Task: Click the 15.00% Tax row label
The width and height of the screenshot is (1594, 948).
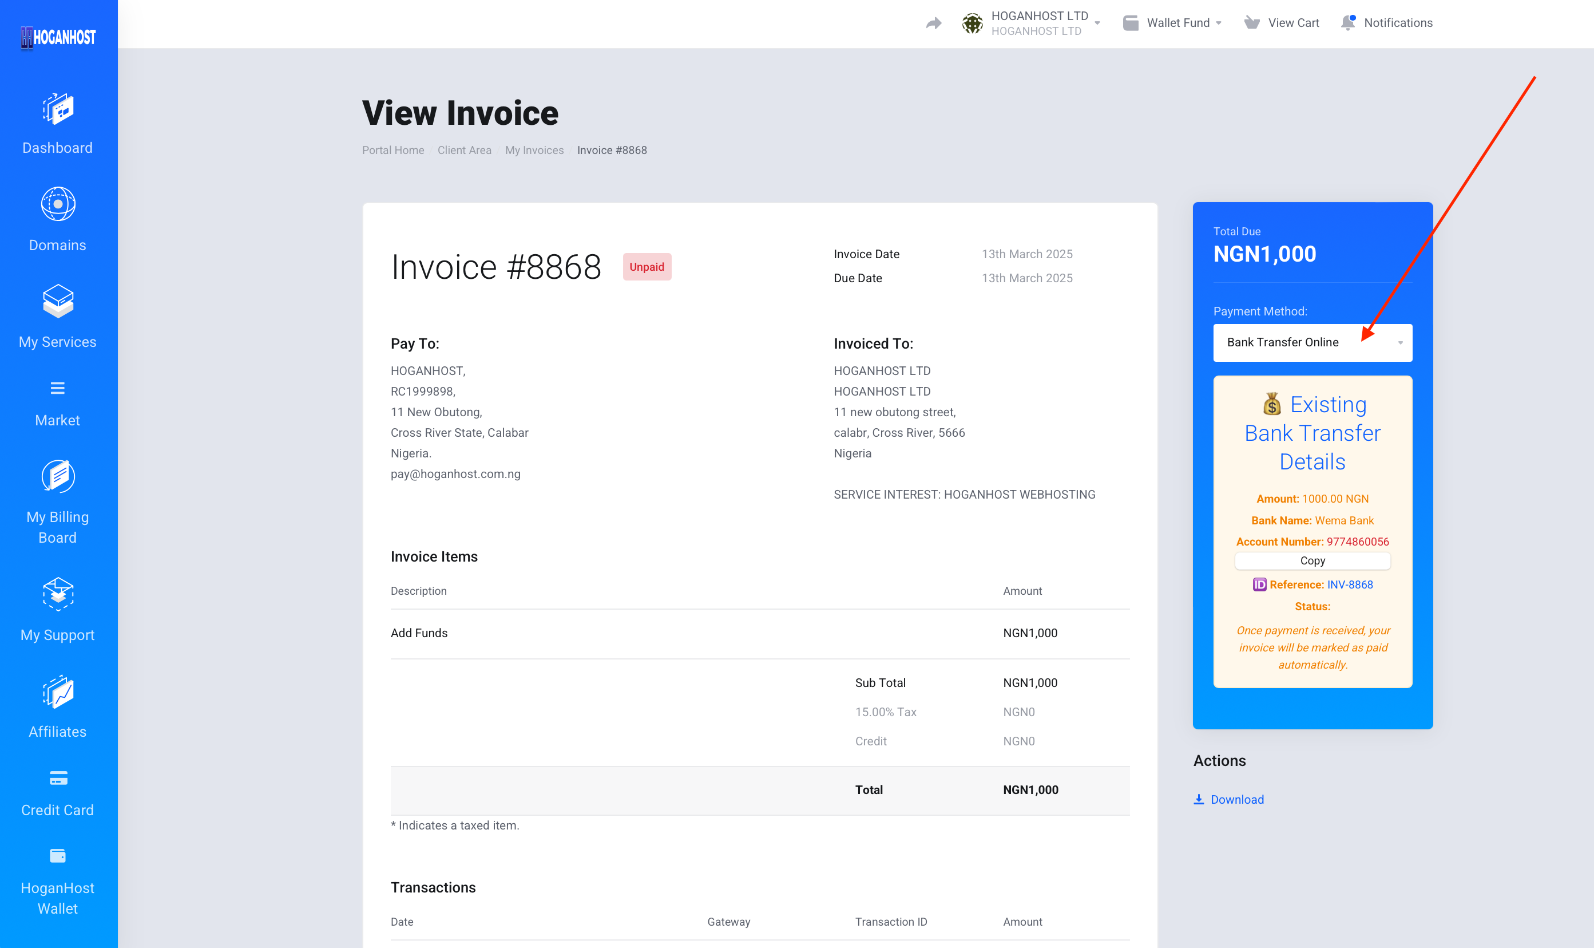Action: point(886,712)
